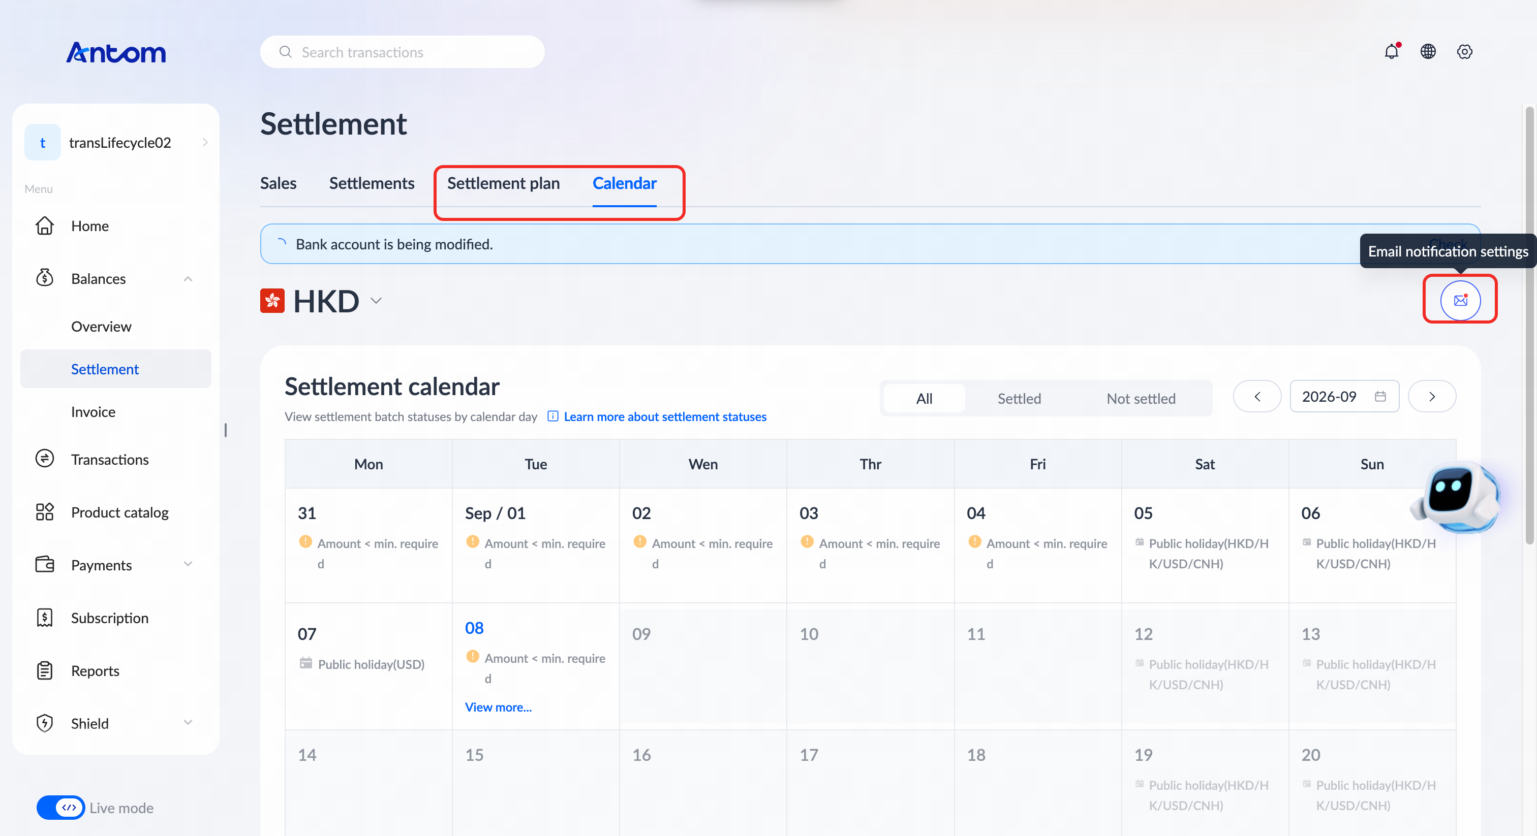
Task: Open email notification settings icon
Action: (1460, 300)
